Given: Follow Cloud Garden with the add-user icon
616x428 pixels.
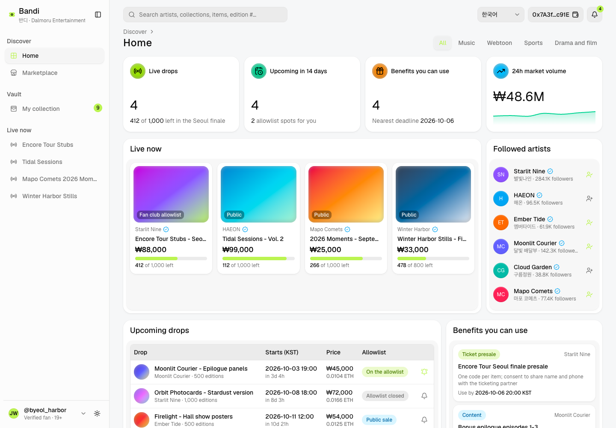Looking at the screenshot, I should (589, 270).
